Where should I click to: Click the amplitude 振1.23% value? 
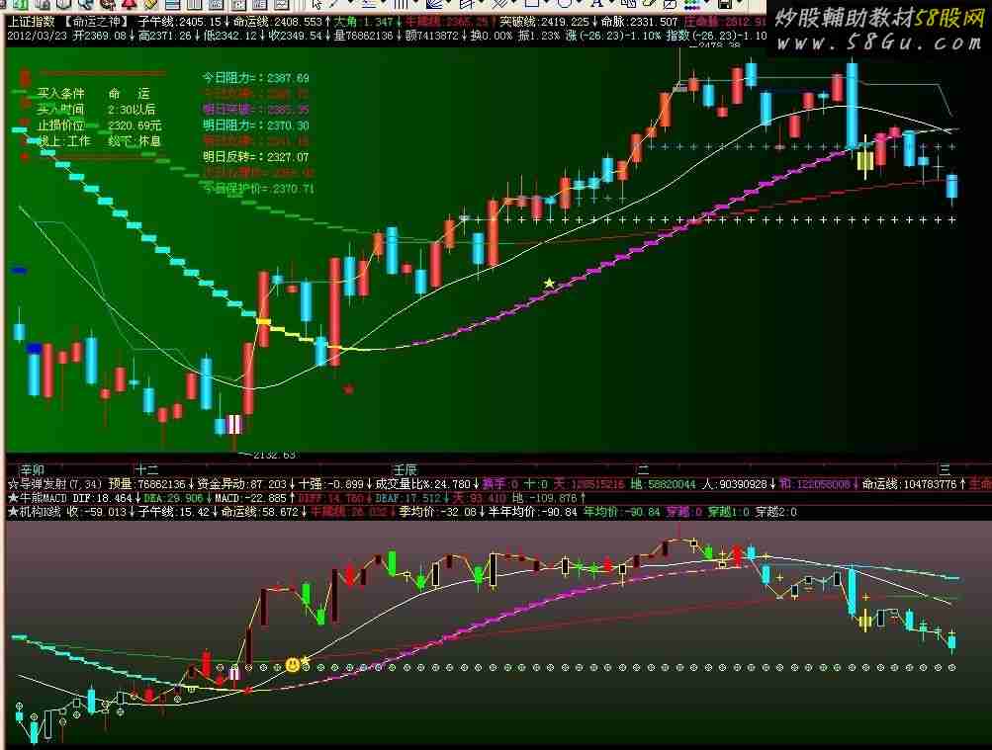(538, 36)
